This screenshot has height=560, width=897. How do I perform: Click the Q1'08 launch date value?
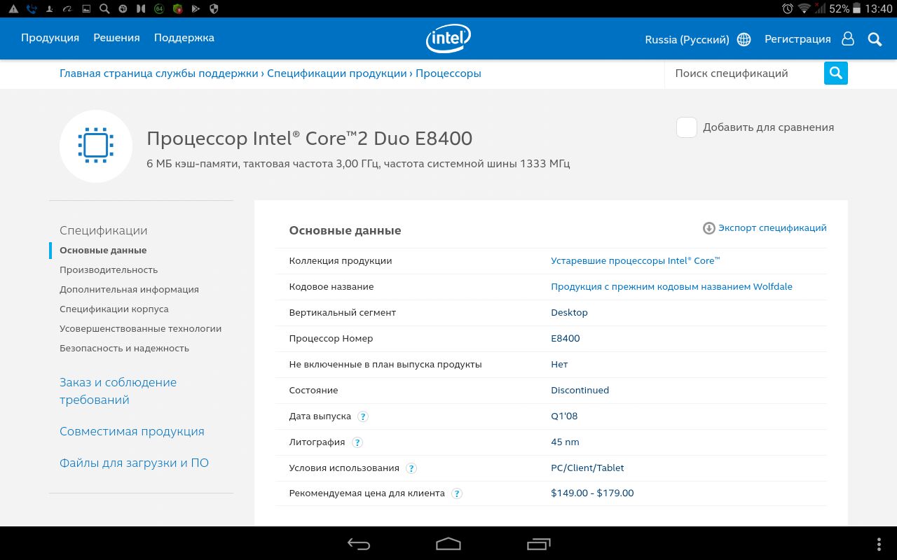click(564, 416)
